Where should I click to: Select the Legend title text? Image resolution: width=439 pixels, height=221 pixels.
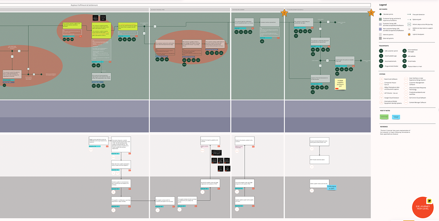pyautogui.click(x=383, y=5)
